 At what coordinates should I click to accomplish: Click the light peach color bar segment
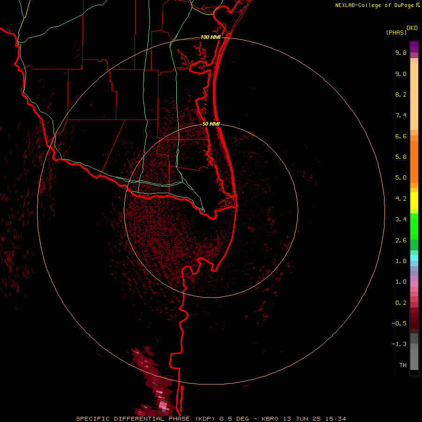(414, 96)
